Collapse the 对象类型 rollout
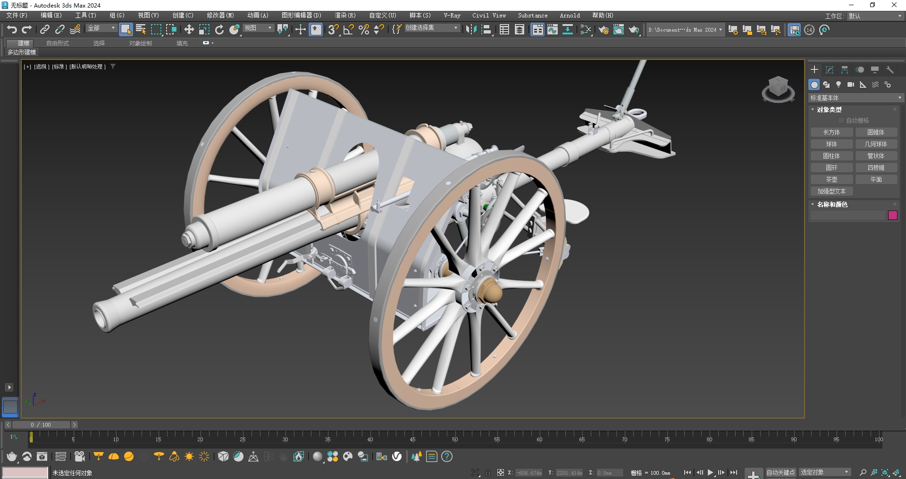 [829, 109]
